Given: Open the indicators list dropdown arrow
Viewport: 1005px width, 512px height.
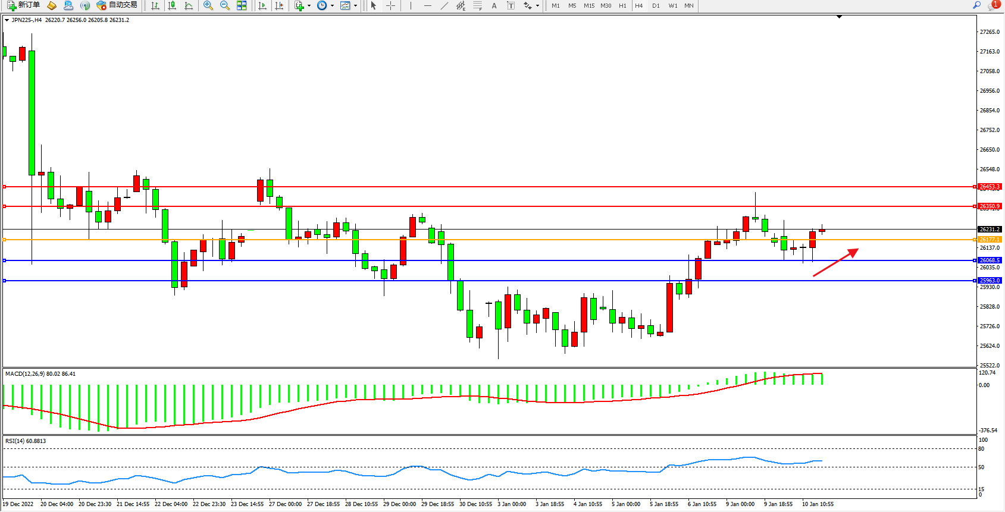Looking at the screenshot, I should [309, 5].
